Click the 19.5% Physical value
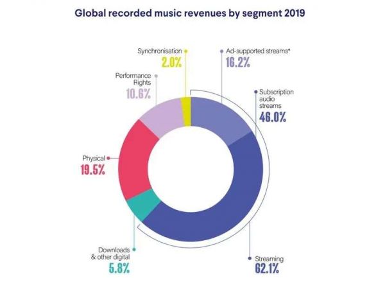This screenshot has height=289, width=385. [x=94, y=170]
